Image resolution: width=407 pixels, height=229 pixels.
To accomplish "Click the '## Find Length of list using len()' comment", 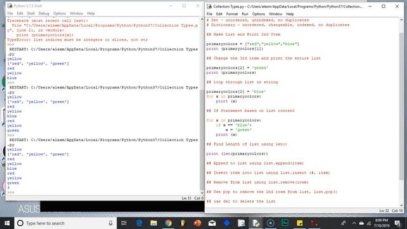I will [x=247, y=144].
